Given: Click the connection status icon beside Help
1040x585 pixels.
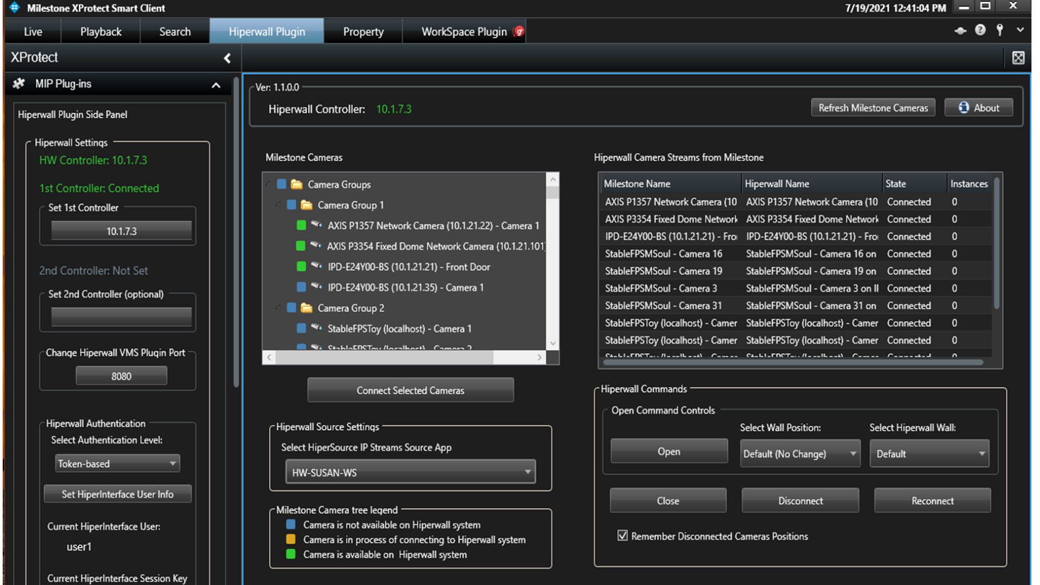Looking at the screenshot, I should tap(960, 31).
